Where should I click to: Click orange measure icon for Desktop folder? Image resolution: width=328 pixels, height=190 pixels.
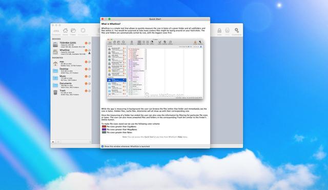[86, 69]
